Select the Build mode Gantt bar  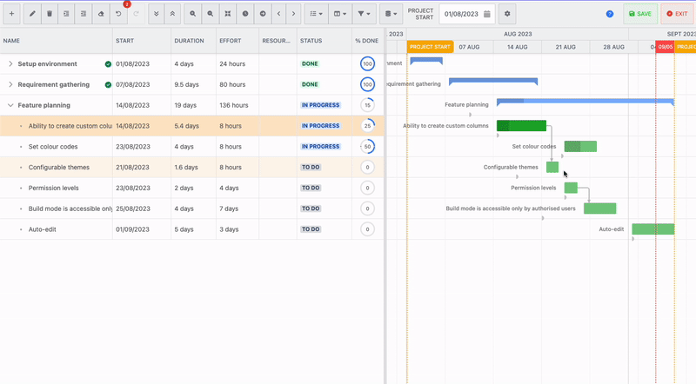600,209
